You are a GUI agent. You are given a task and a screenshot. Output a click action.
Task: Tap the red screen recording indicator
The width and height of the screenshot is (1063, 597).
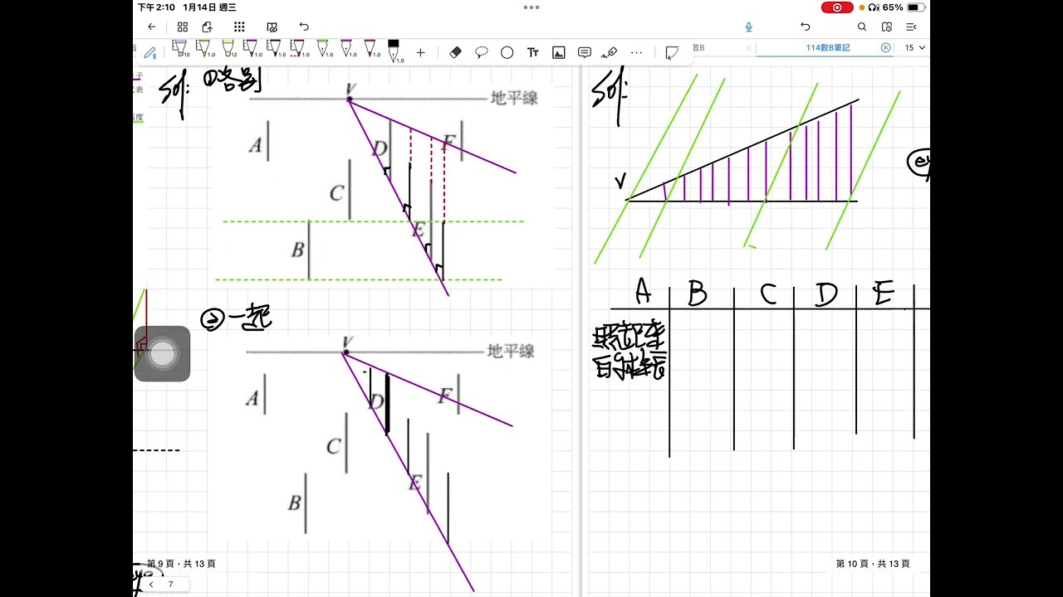click(837, 7)
